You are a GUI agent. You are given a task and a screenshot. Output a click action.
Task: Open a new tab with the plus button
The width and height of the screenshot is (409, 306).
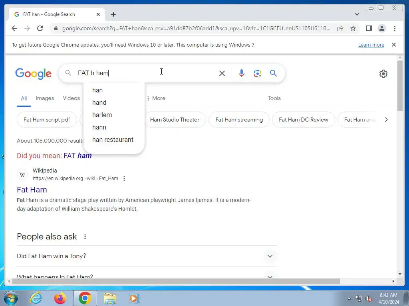[x=113, y=14]
